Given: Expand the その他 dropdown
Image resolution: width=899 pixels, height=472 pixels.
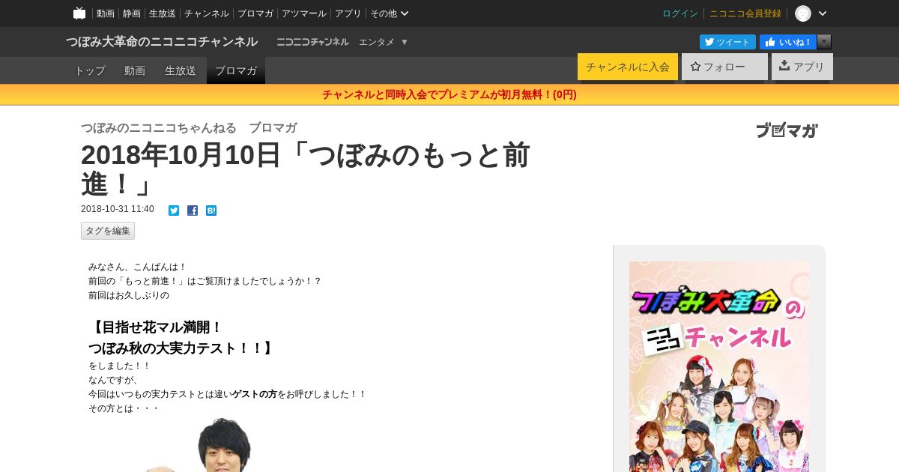Looking at the screenshot, I should pos(390,13).
